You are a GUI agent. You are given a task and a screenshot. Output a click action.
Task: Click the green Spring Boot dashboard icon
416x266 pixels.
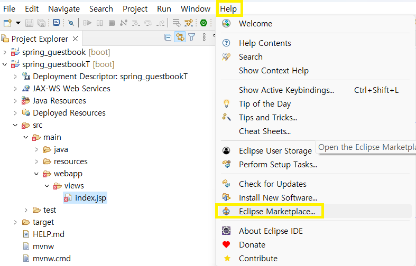[x=204, y=23]
